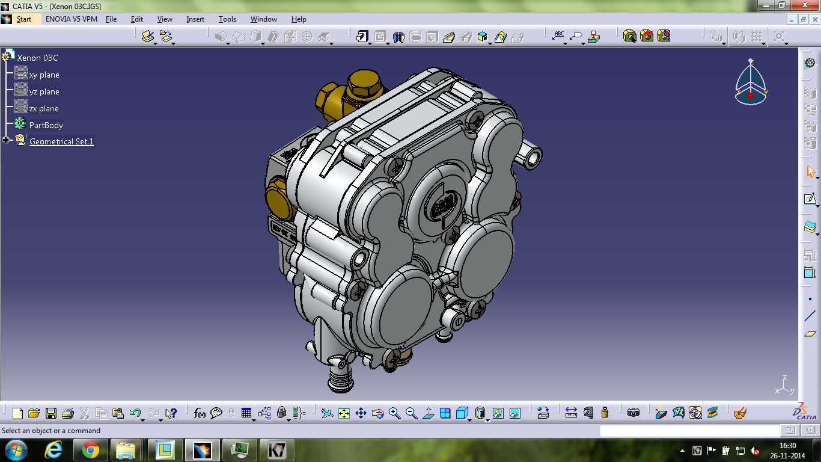Screen dimensions: 821x462
Task: Click the Print icon
Action: (68, 413)
